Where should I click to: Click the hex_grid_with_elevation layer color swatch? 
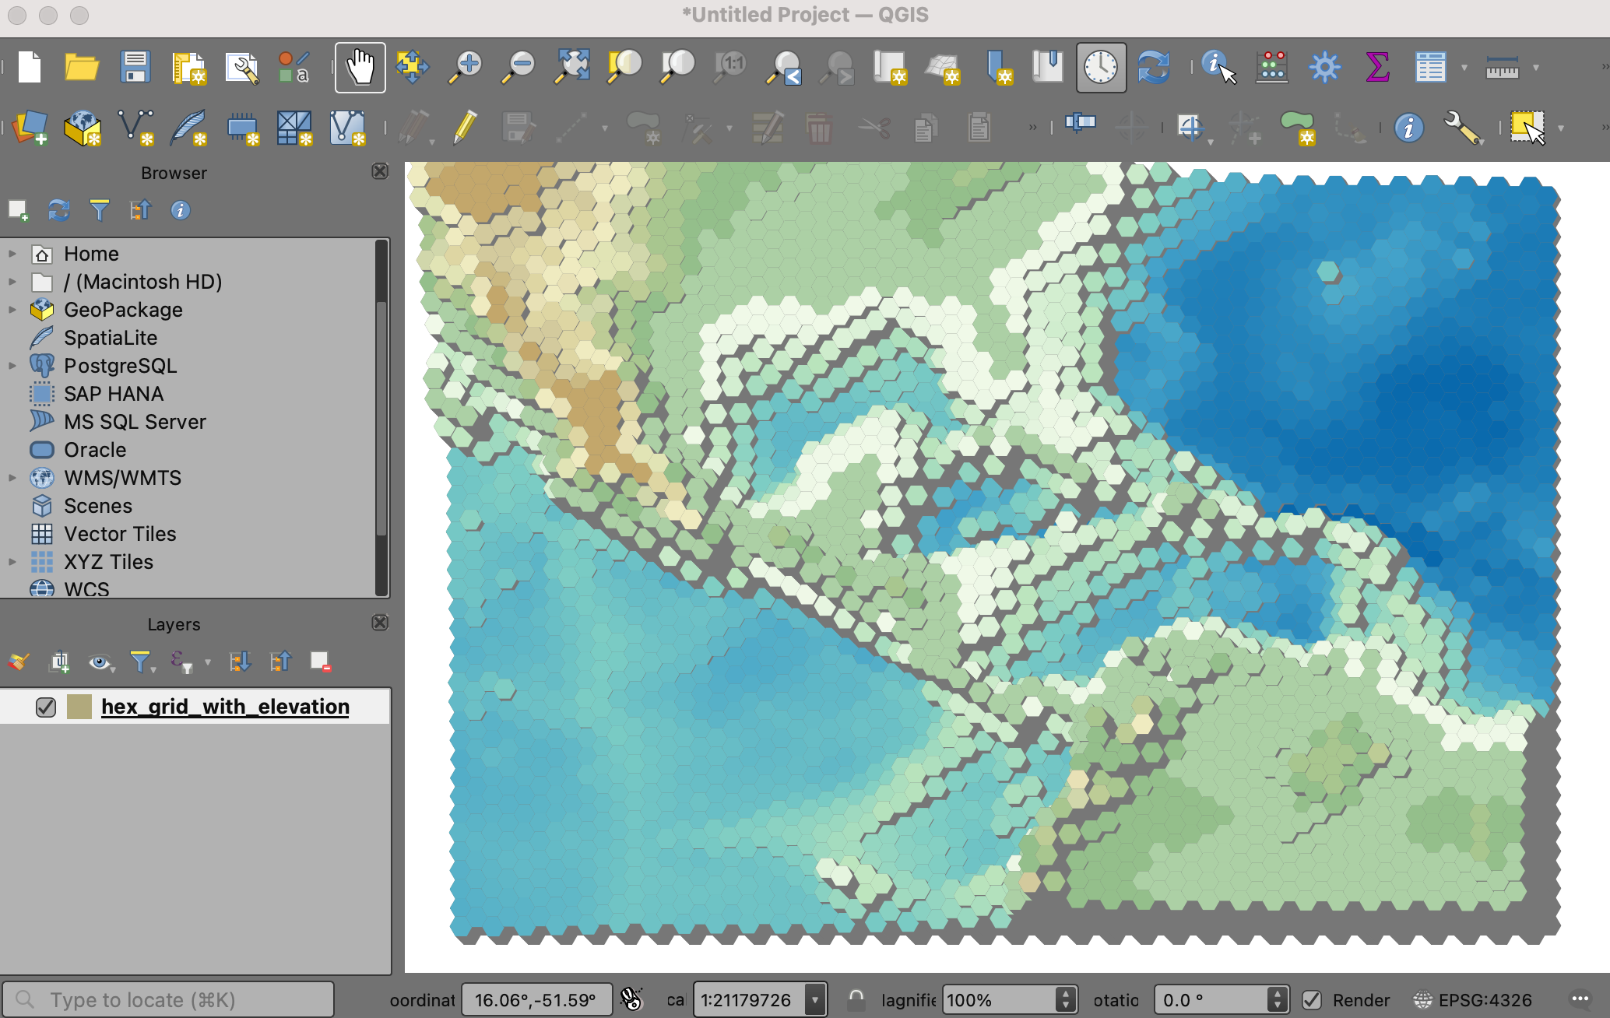(79, 707)
